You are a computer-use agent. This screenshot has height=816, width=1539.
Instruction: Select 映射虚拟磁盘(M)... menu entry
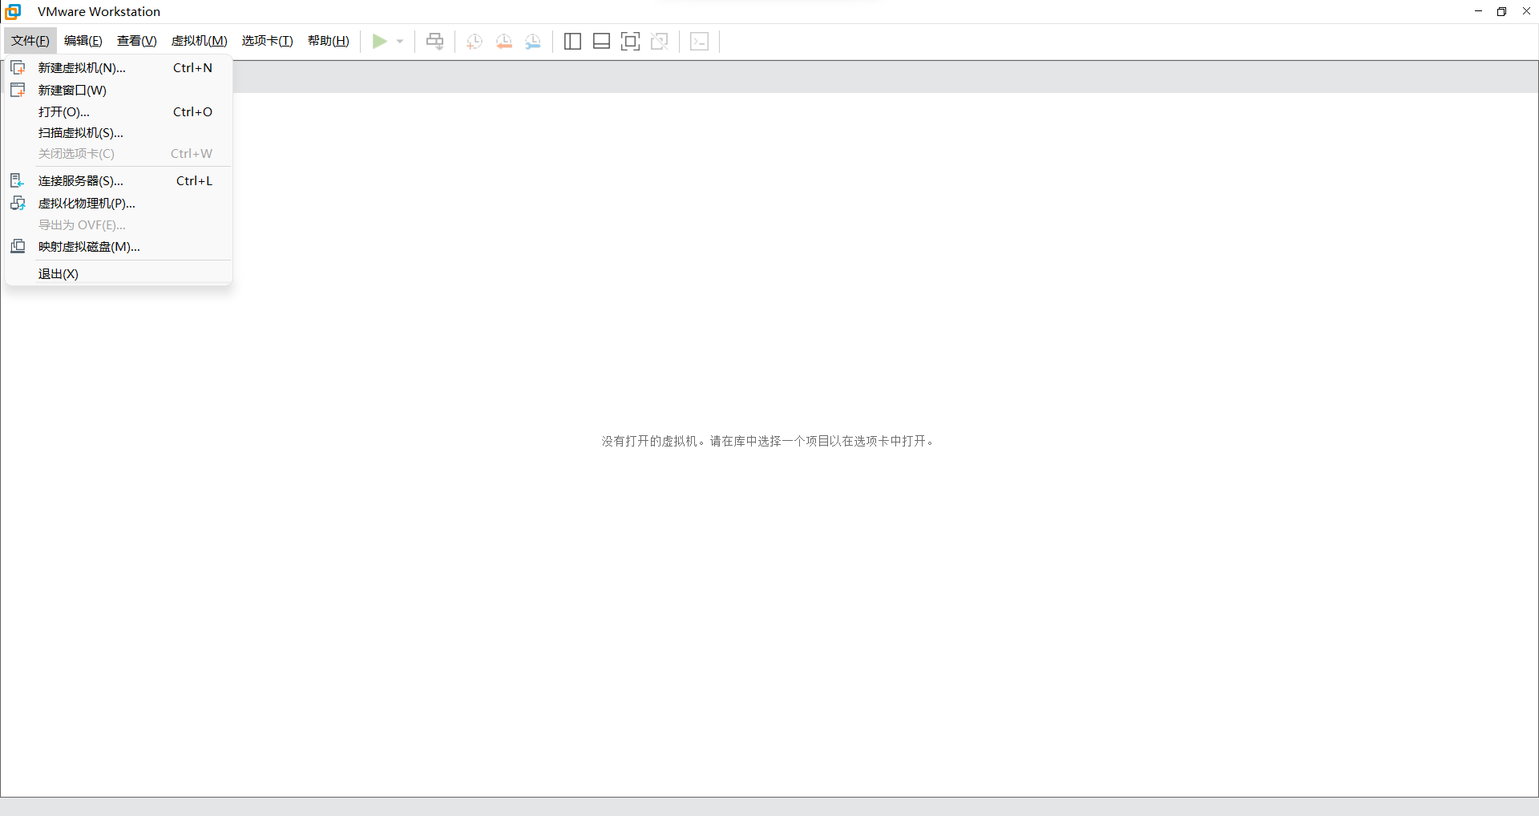[x=119, y=246]
